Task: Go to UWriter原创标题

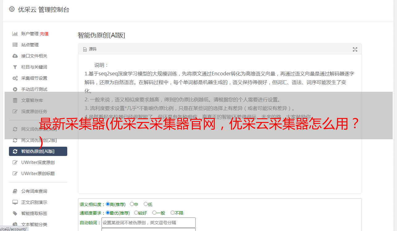Action: pyautogui.click(x=38, y=174)
